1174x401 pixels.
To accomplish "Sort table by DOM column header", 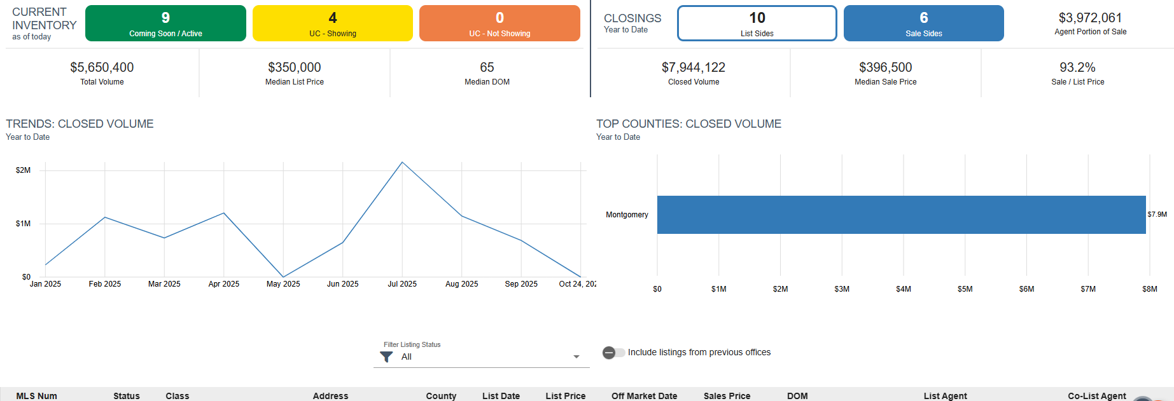I will pos(797,396).
